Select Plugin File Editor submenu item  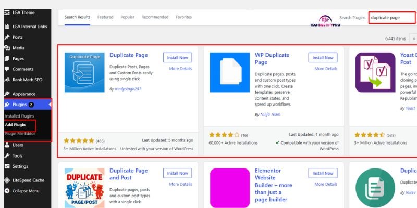click(20, 134)
